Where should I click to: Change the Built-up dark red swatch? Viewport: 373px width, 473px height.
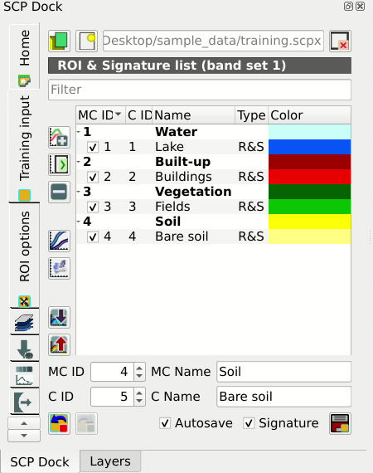(x=309, y=162)
